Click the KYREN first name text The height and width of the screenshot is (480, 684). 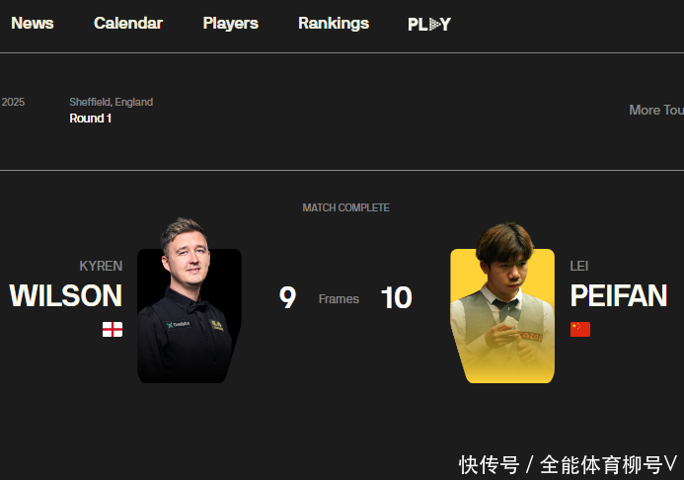click(x=101, y=266)
